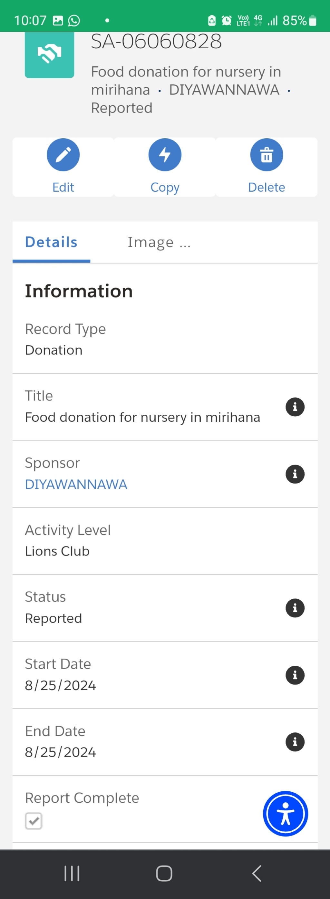
Task: Tap the Delete trash icon
Action: (x=267, y=155)
